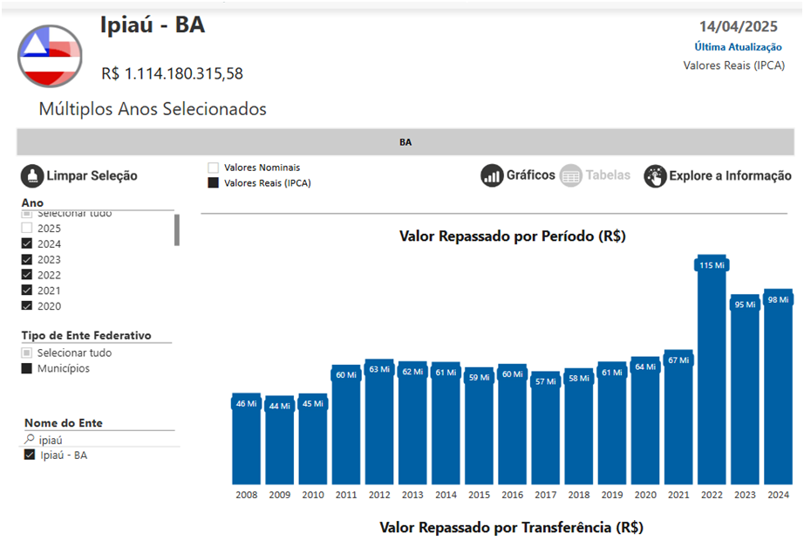Click the Bahia flag circular emblem
This screenshot has width=804, height=541.
coord(51,56)
